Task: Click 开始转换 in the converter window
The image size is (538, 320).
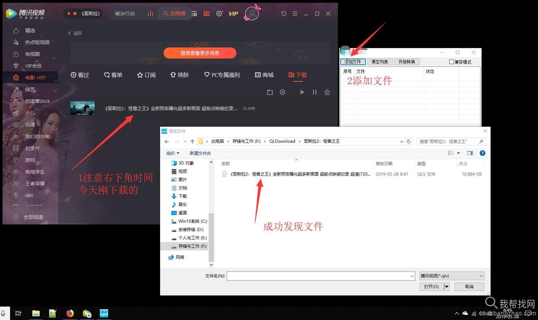Action: 407,62
